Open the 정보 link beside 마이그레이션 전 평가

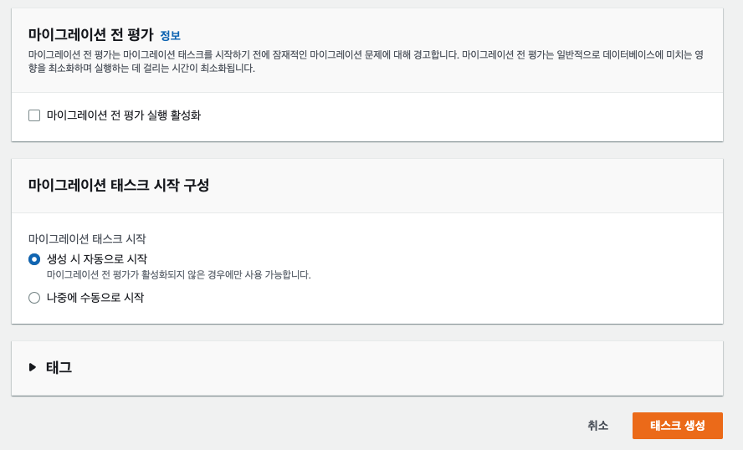pyautogui.click(x=170, y=35)
